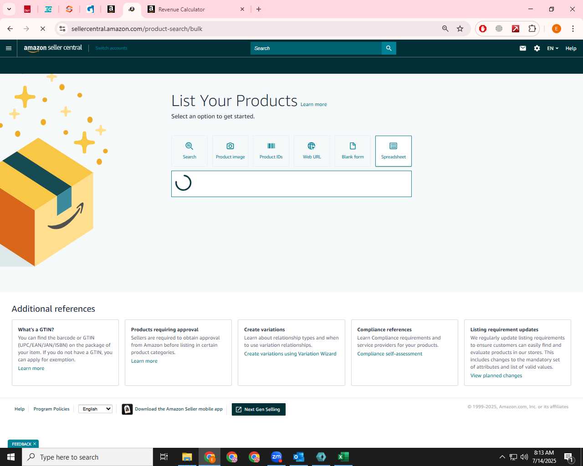Screen dimensions: 583x466
Task: Click the Next Gen Selling button
Action: click(x=259, y=410)
